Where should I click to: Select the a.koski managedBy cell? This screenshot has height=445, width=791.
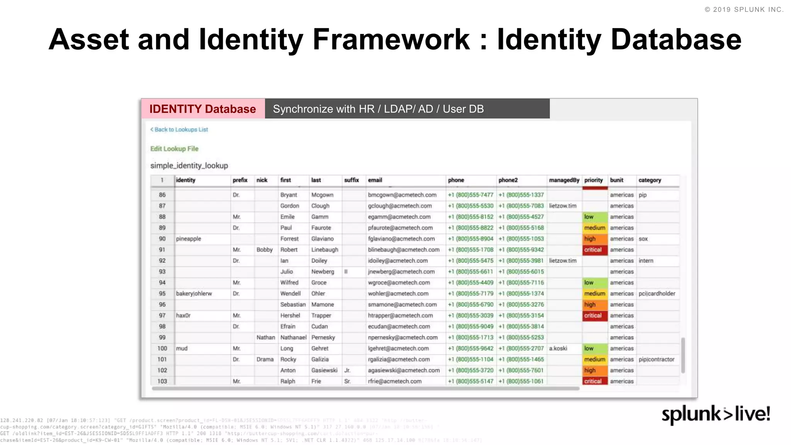click(x=564, y=348)
